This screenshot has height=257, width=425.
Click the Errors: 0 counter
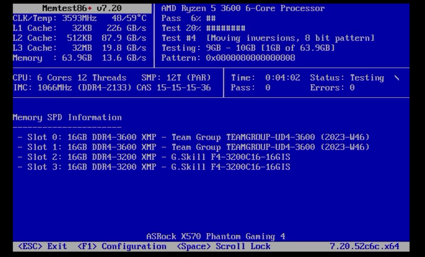tap(332, 88)
